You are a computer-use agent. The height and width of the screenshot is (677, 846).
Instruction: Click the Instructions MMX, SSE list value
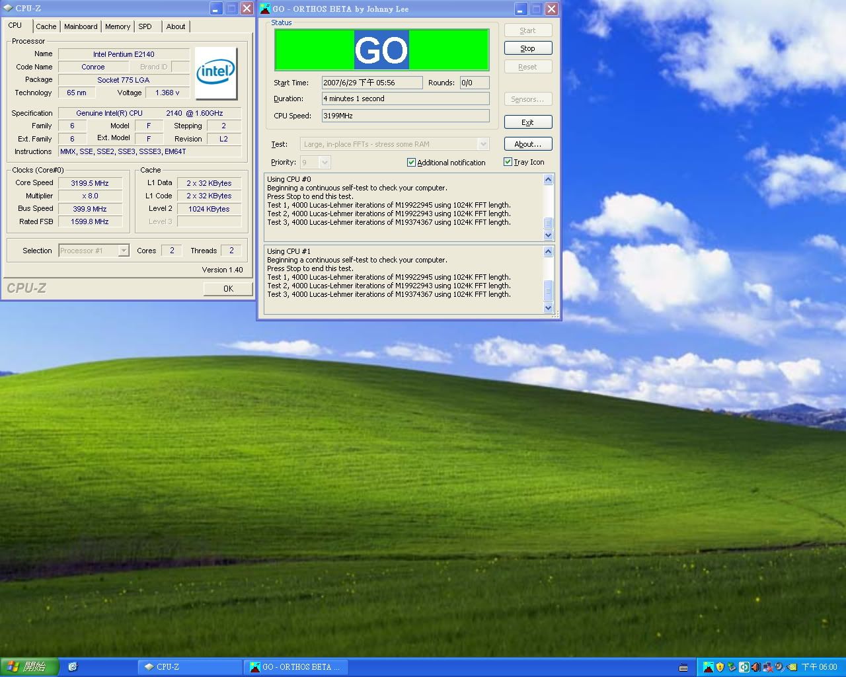point(150,151)
